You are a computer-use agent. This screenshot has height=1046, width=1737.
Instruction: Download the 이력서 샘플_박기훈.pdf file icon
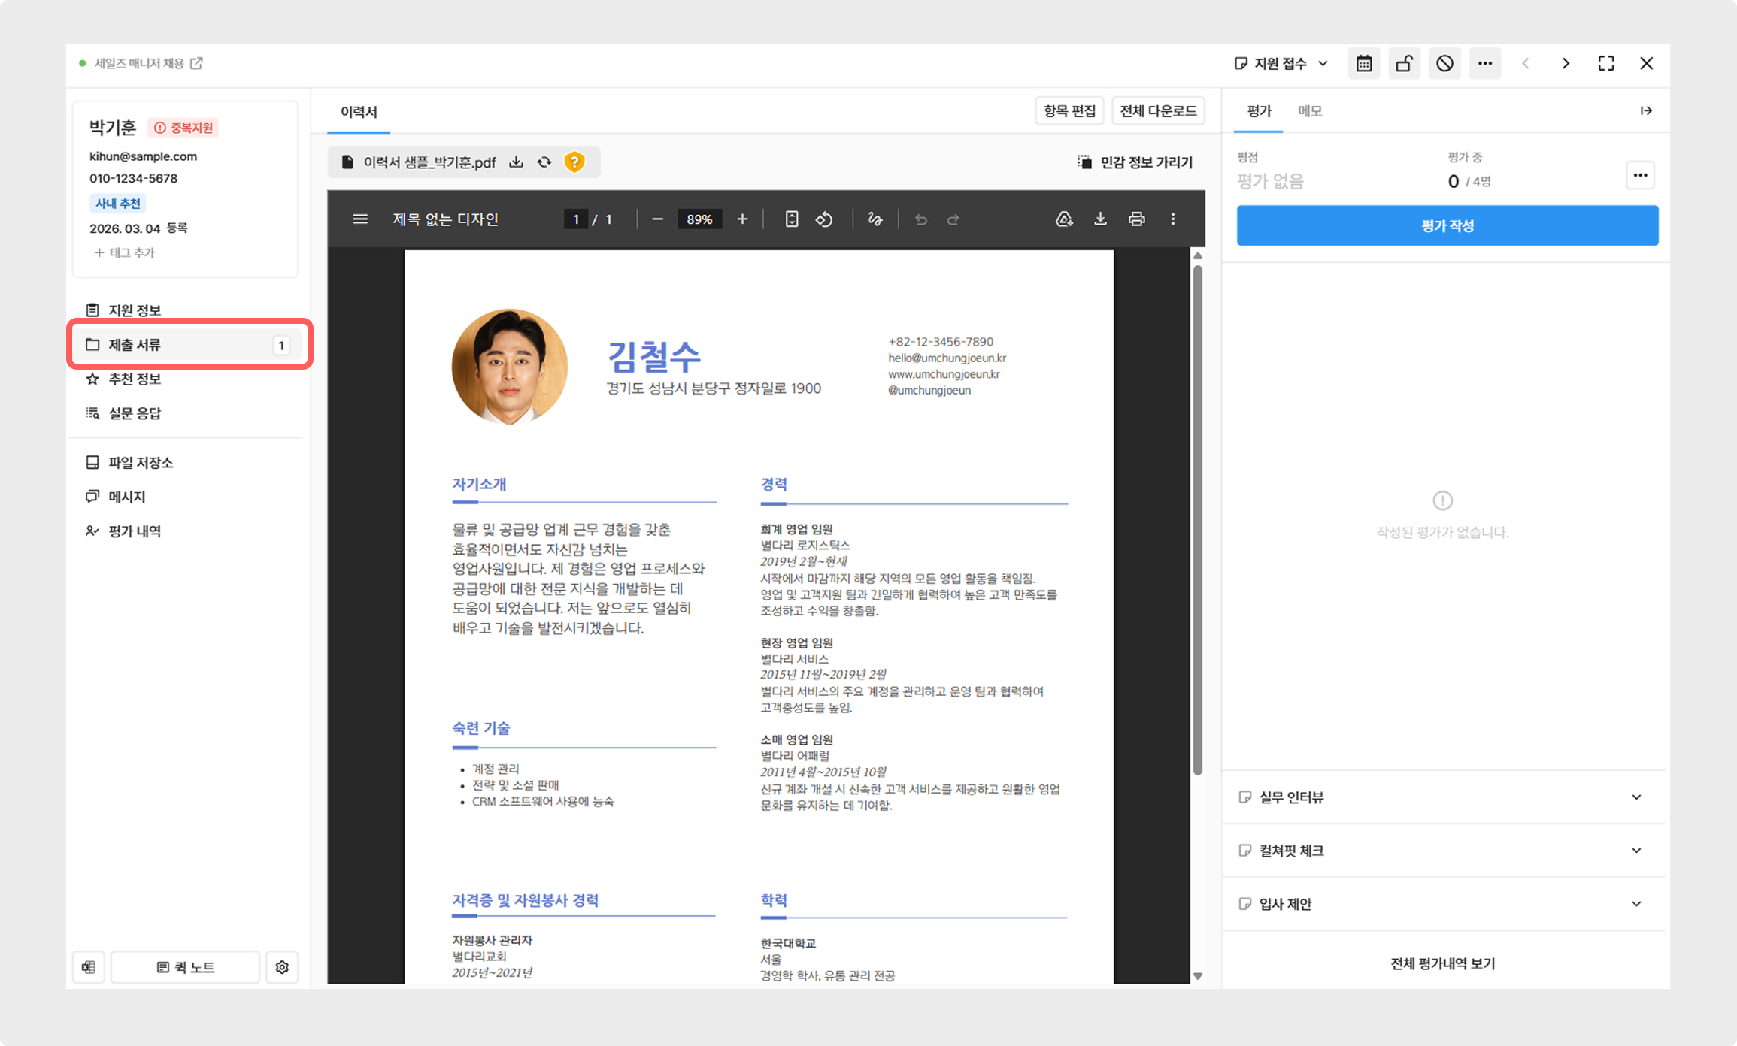[x=516, y=162]
